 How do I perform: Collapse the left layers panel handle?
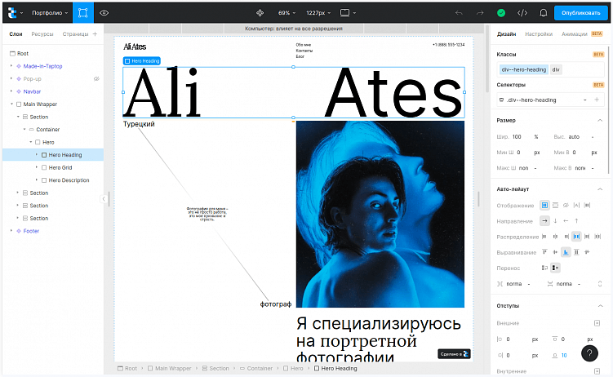(x=104, y=199)
